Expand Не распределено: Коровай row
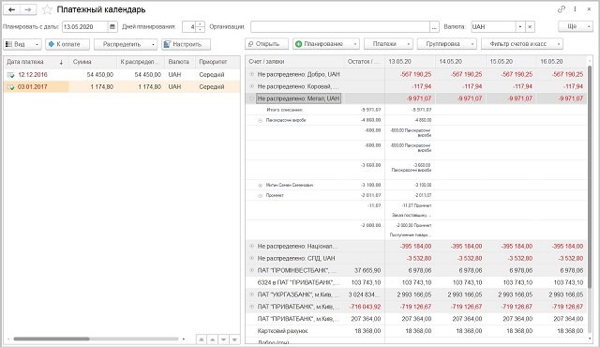Image resolution: width=600 pixels, height=347 pixels. pyautogui.click(x=252, y=86)
